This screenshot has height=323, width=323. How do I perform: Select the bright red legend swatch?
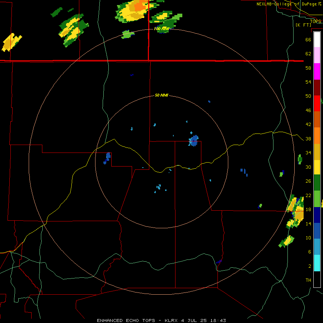(317, 104)
